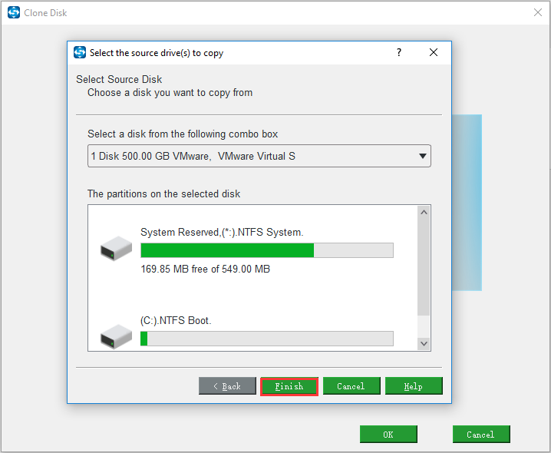Click 'The partitions on the selected disk' label
This screenshot has height=453, width=551.
click(x=163, y=194)
